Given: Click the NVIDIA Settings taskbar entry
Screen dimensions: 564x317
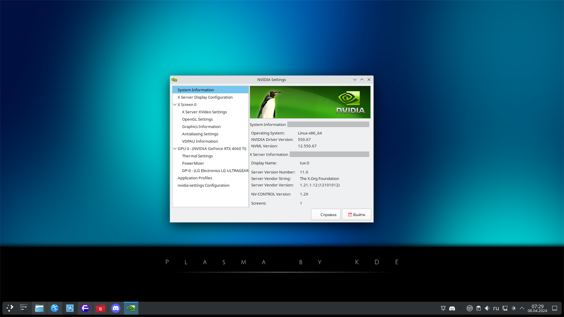Looking at the screenshot, I should [131, 308].
